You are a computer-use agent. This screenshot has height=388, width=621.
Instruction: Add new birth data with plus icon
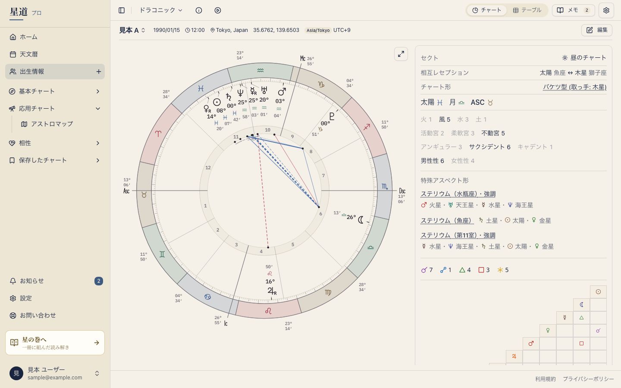pos(98,72)
